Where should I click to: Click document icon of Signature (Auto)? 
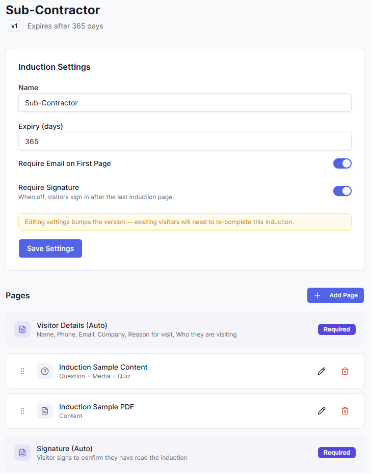click(x=22, y=453)
